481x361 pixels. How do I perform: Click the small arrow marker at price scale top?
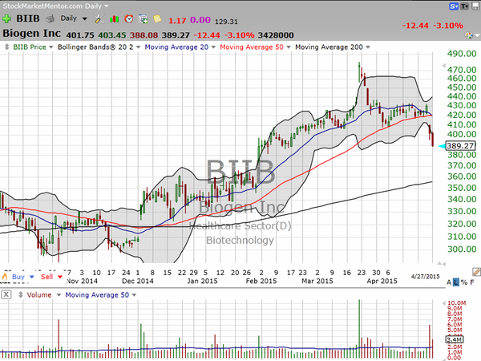(443, 66)
